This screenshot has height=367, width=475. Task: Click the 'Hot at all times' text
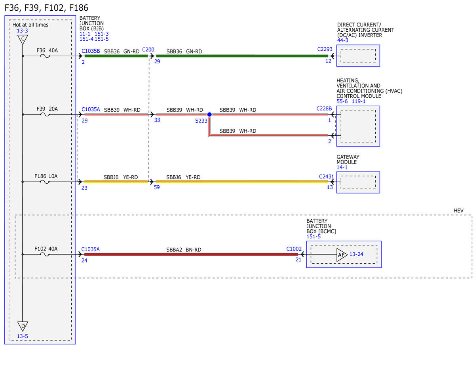pyautogui.click(x=30, y=25)
